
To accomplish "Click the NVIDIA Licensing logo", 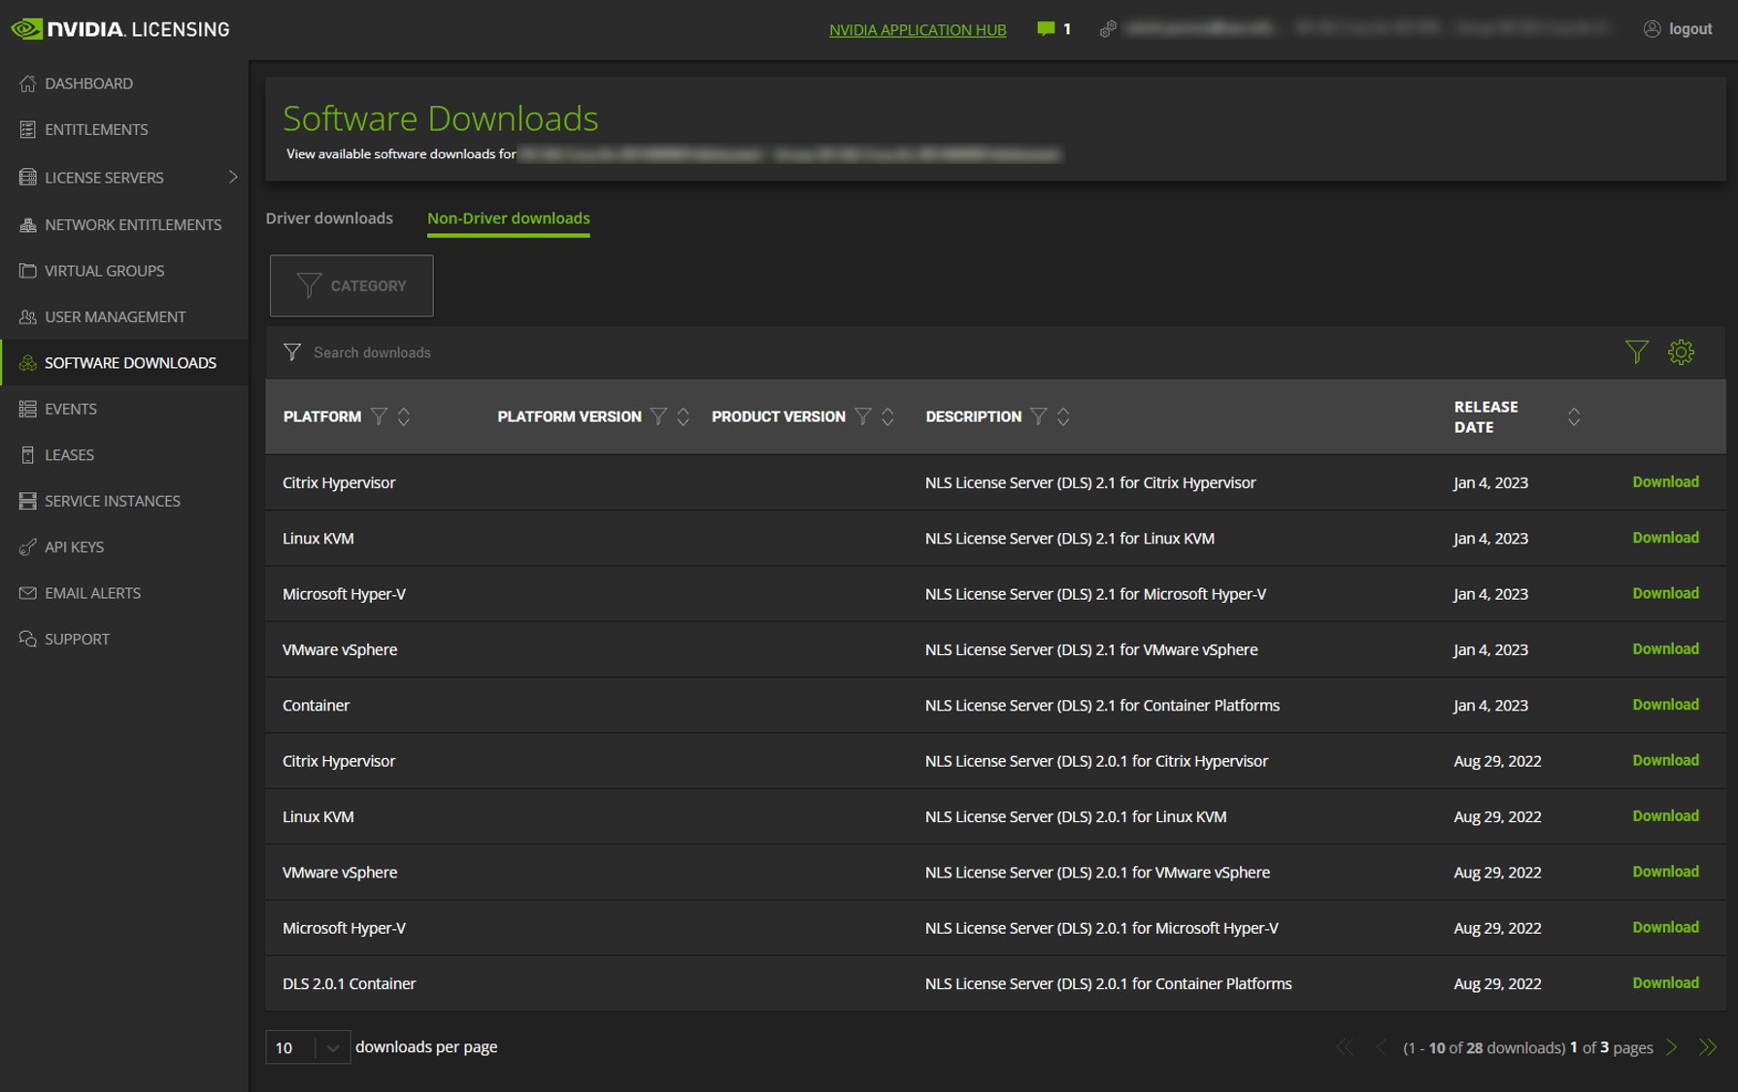I will (x=120, y=29).
